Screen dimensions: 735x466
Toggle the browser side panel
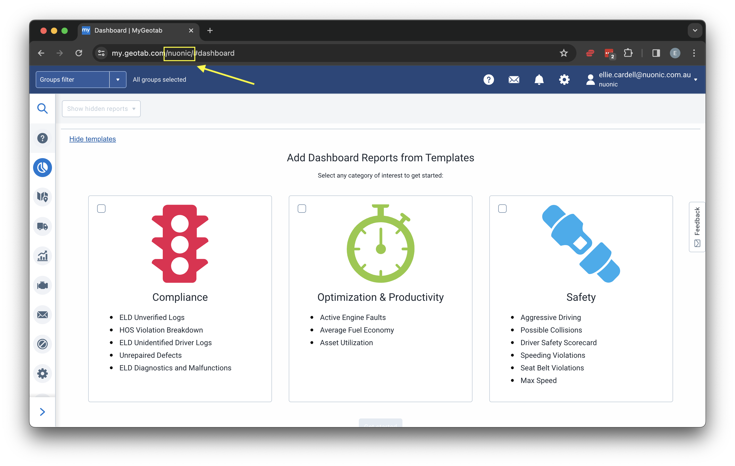click(x=656, y=53)
